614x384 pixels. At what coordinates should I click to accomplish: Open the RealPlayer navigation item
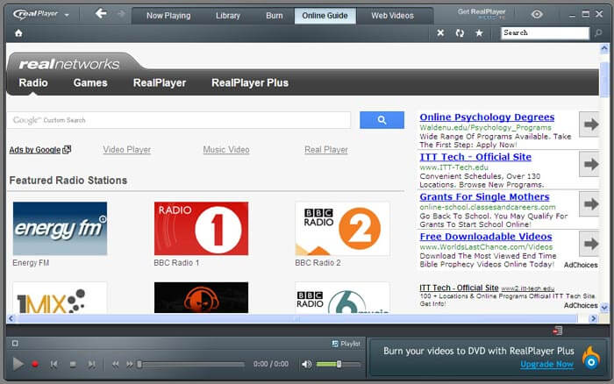160,82
